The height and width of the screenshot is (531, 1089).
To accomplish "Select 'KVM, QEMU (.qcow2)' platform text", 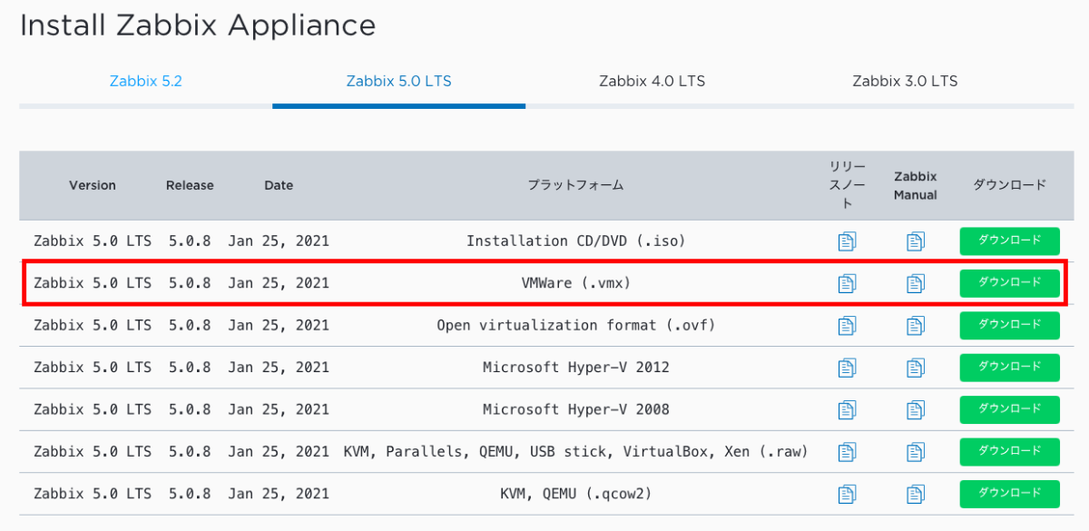I will click(x=575, y=494).
